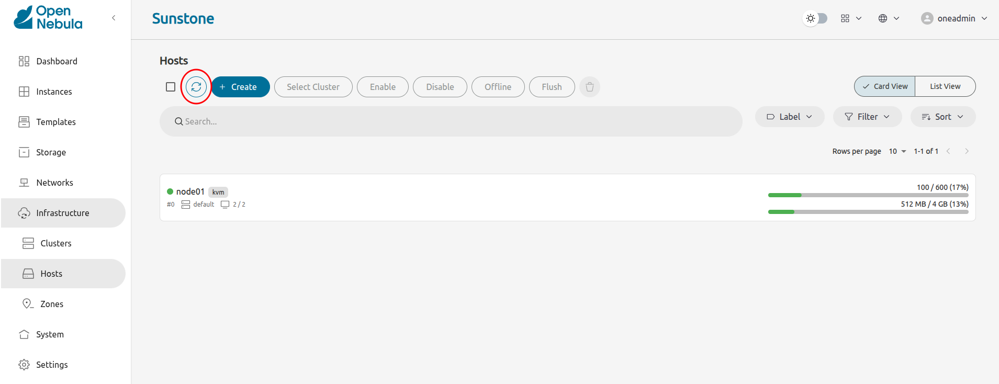Screen dimensions: 999x384
Task: Open the language globe icon menu
Action: pos(889,18)
